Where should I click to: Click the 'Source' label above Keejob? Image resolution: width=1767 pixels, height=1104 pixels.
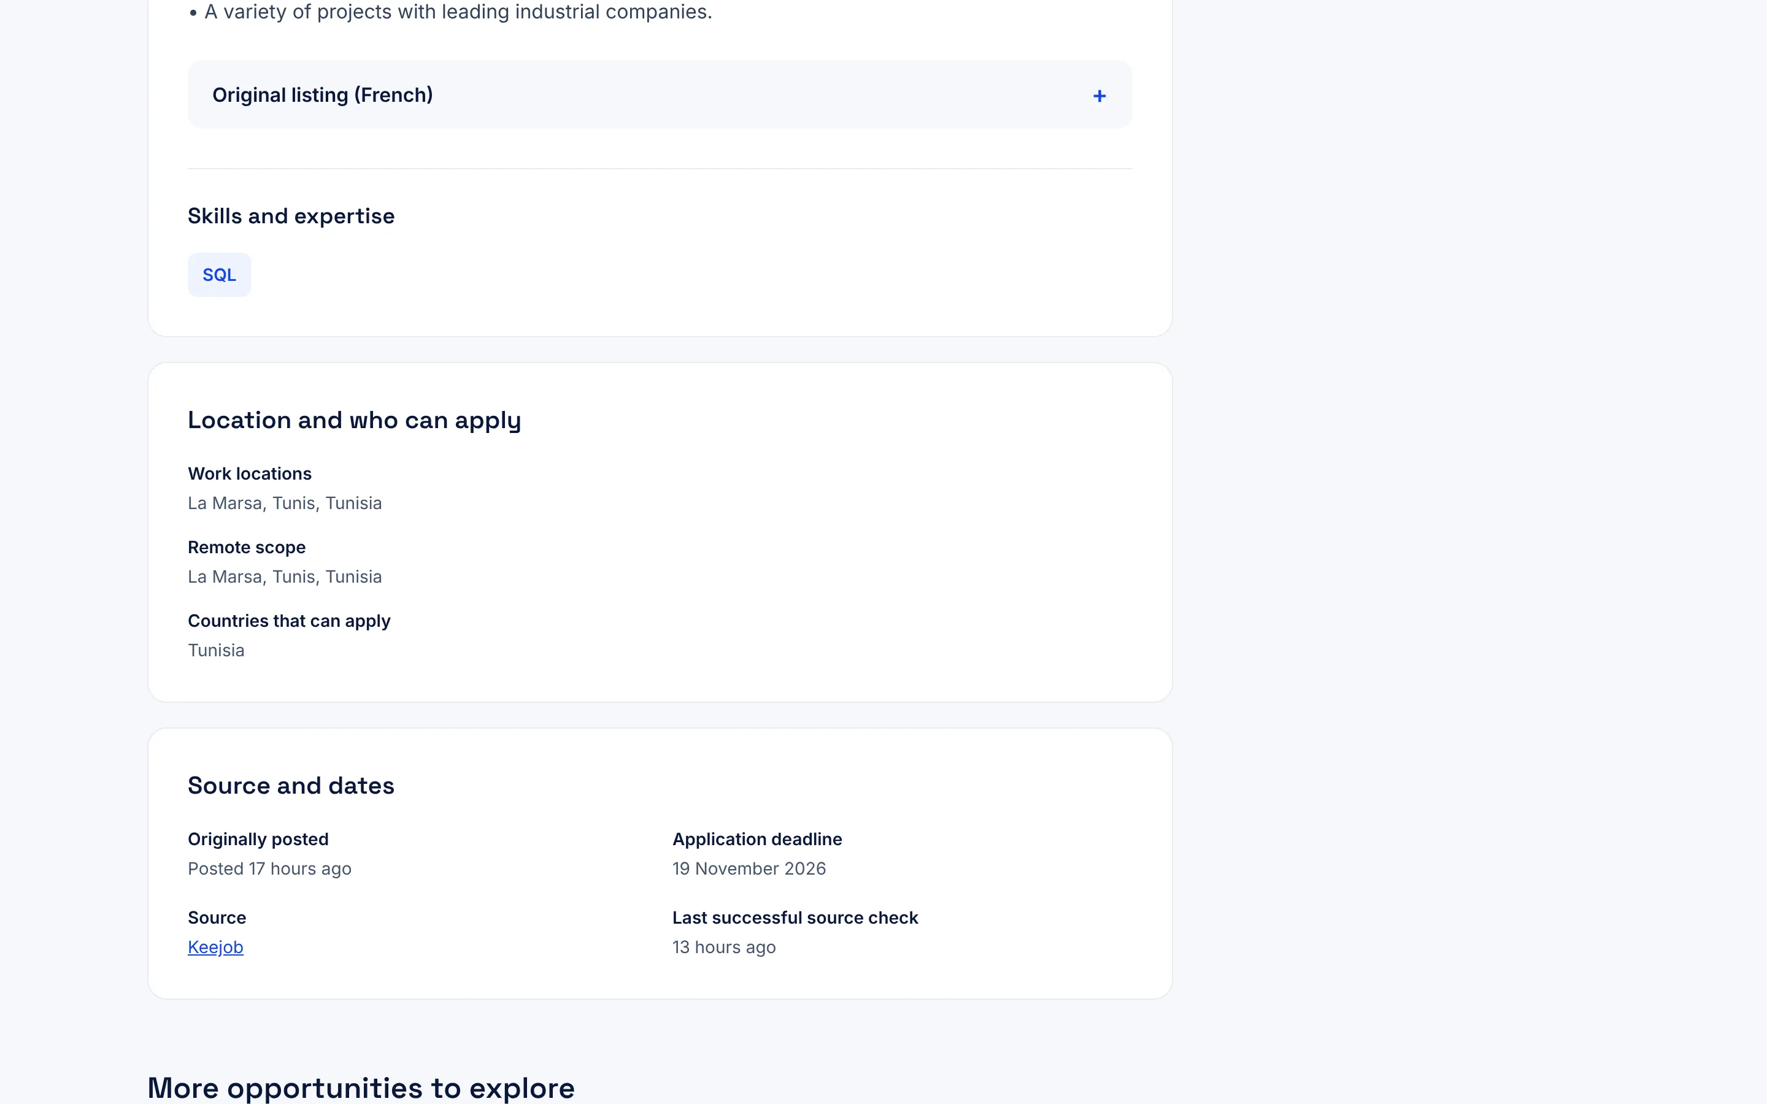pos(217,918)
